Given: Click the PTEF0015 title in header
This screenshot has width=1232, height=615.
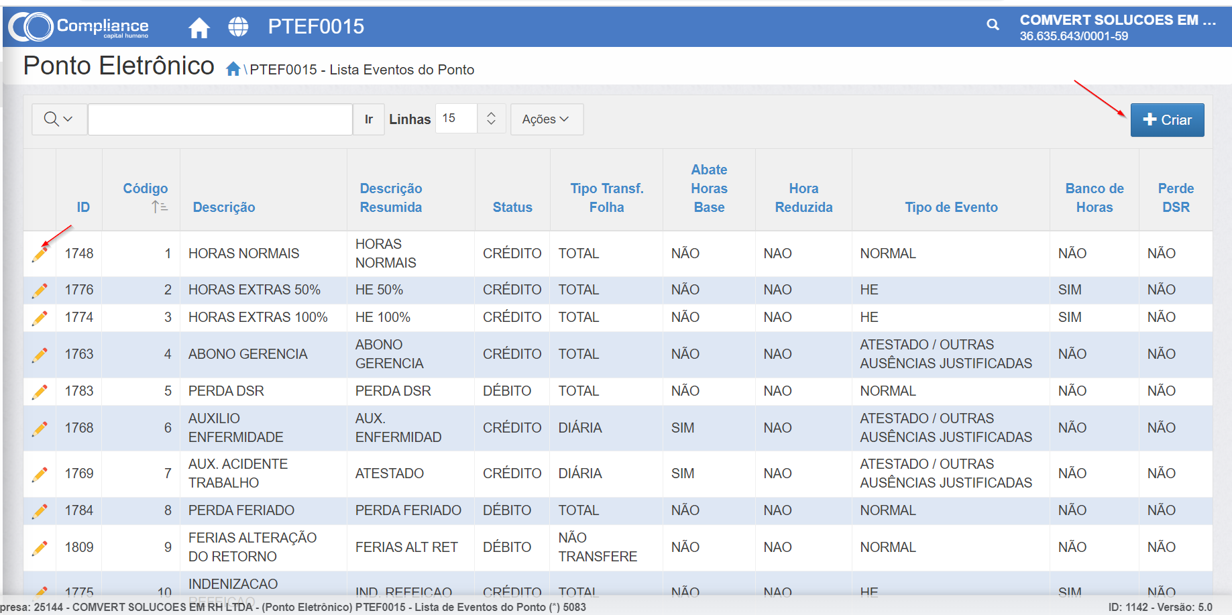Looking at the screenshot, I should click(x=316, y=27).
